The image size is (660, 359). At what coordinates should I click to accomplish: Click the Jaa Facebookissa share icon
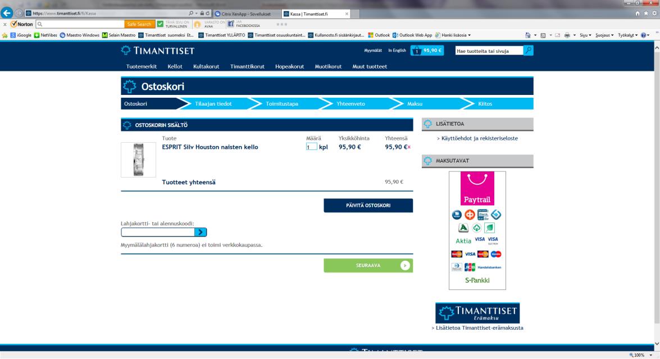(x=231, y=24)
